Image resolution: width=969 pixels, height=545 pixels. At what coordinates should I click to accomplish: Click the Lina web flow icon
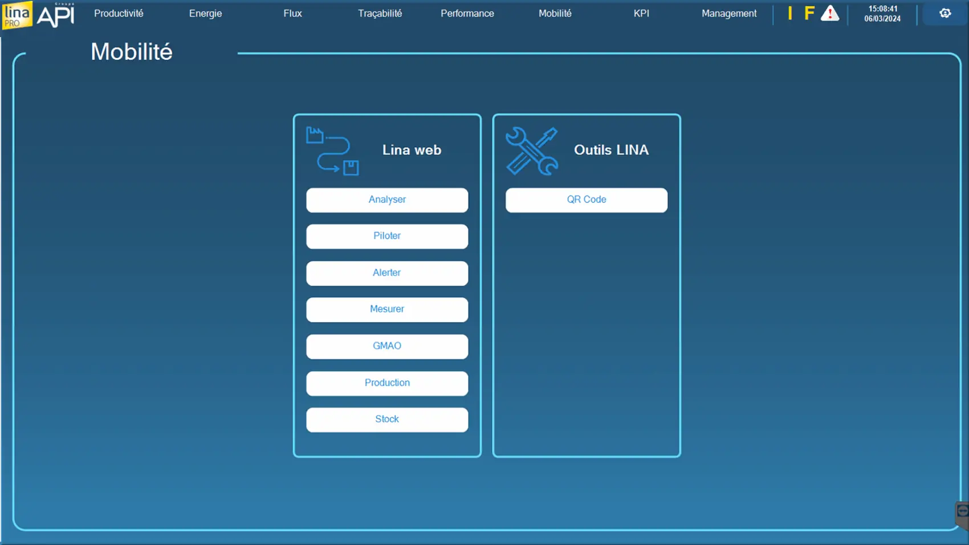(332, 151)
